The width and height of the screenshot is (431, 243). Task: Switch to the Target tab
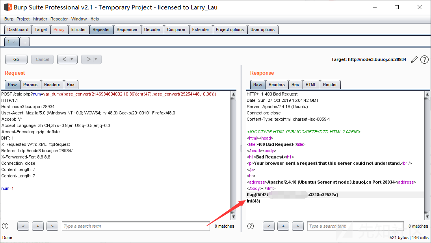[41, 29]
